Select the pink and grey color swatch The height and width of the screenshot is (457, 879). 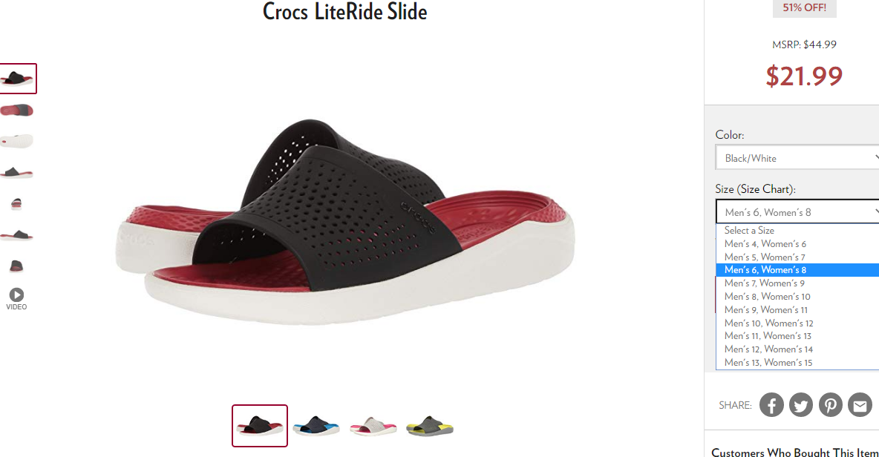(x=373, y=426)
